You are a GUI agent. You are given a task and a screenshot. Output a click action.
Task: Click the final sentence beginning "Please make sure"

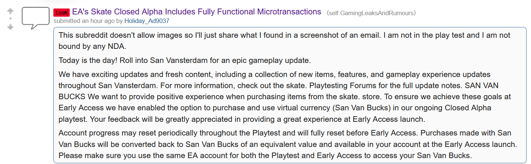coord(265,156)
